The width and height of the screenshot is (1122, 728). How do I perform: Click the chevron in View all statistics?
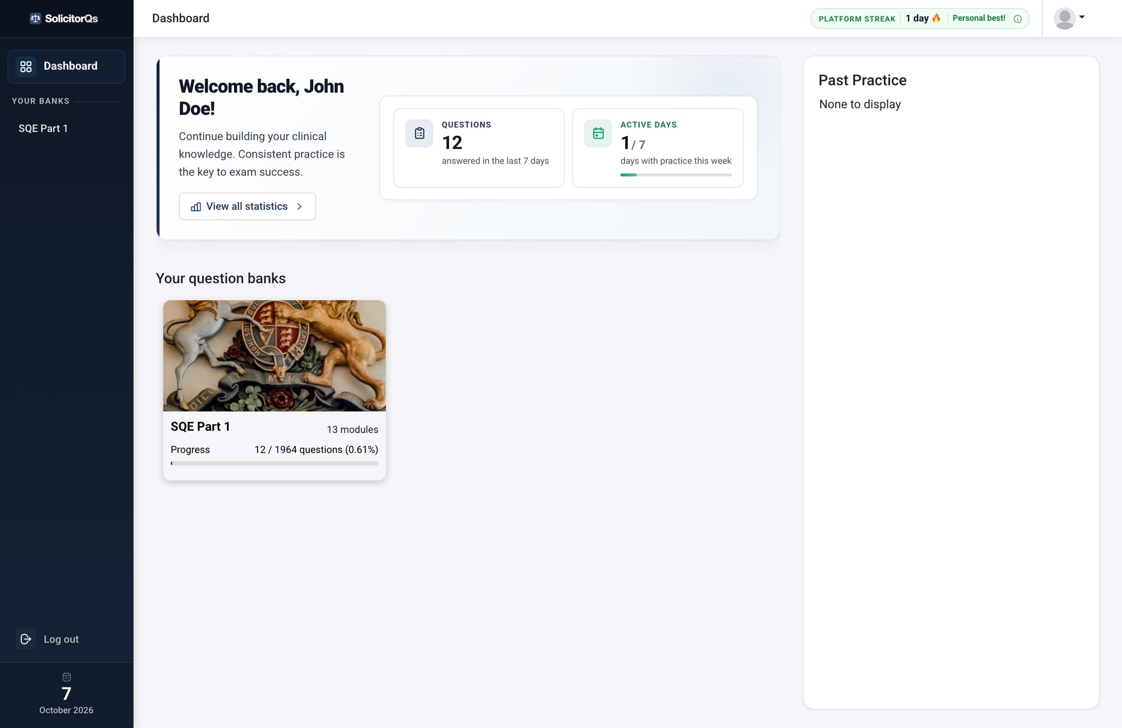coord(299,206)
